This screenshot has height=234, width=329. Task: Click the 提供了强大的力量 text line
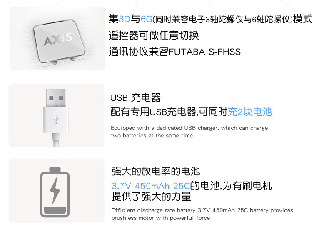point(151,197)
